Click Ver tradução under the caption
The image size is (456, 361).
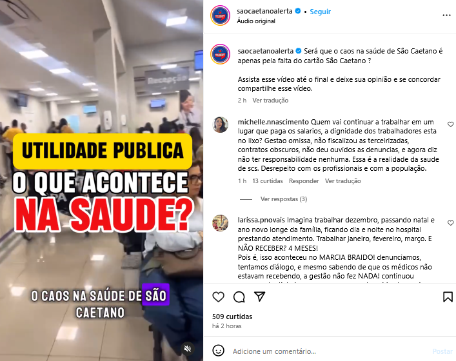pos(270,101)
